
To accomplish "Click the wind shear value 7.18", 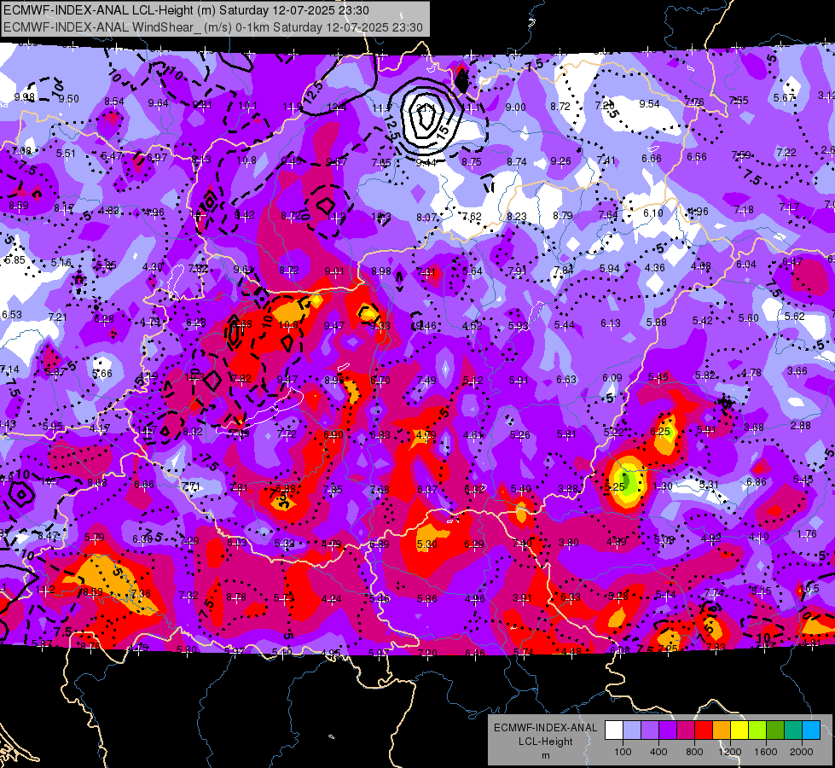I will 744,209.
